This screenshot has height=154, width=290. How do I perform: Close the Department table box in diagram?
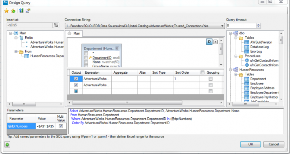coord(117,49)
